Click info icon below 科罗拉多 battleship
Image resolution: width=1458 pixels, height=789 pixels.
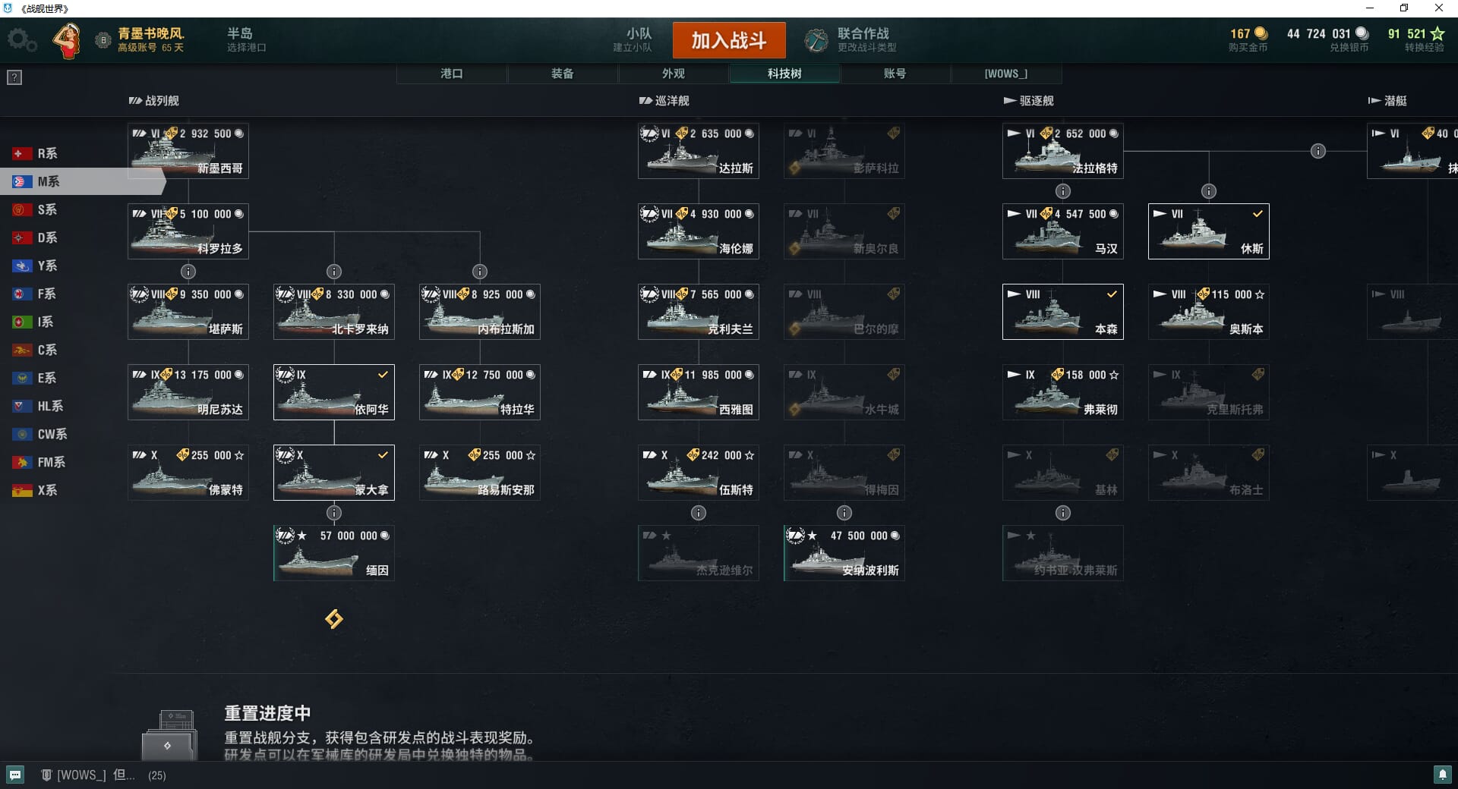coord(188,272)
